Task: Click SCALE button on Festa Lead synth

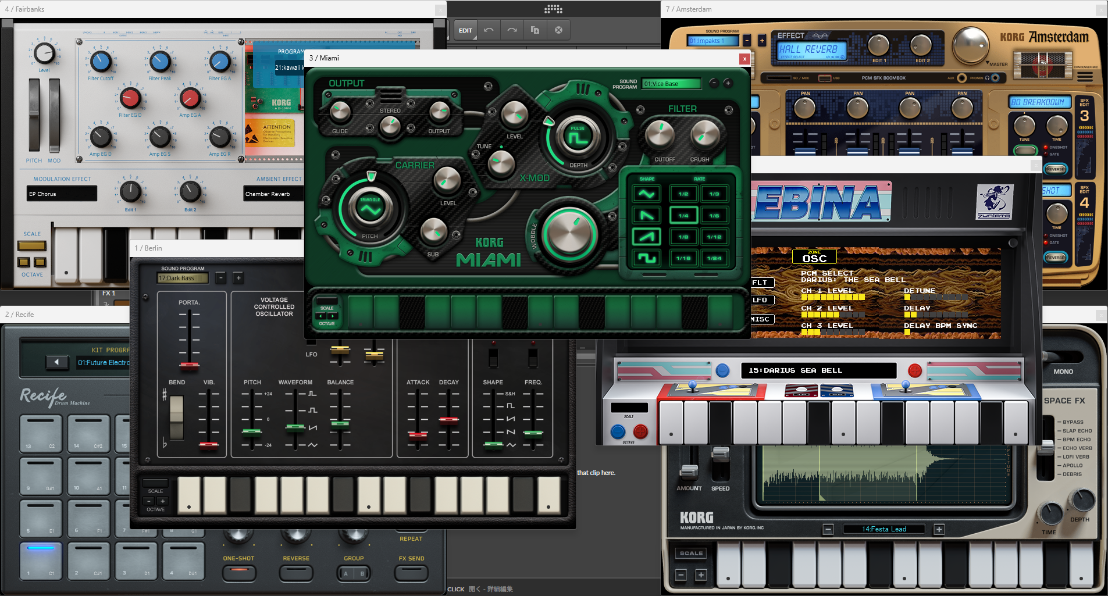Action: click(x=692, y=553)
